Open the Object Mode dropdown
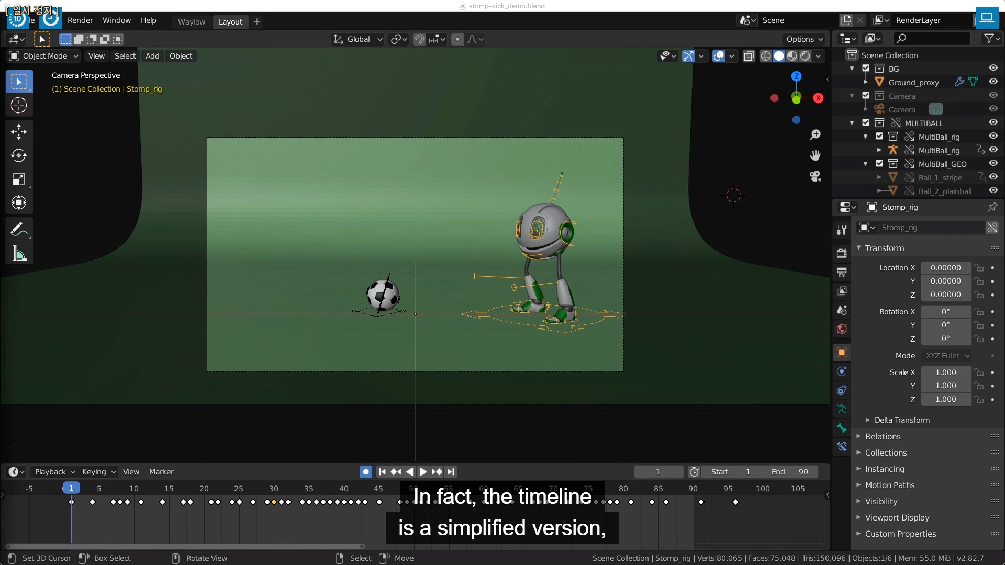 (x=44, y=56)
